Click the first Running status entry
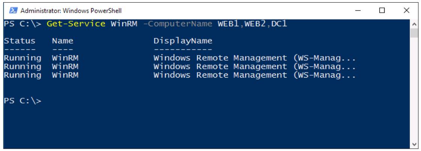 pos(23,58)
